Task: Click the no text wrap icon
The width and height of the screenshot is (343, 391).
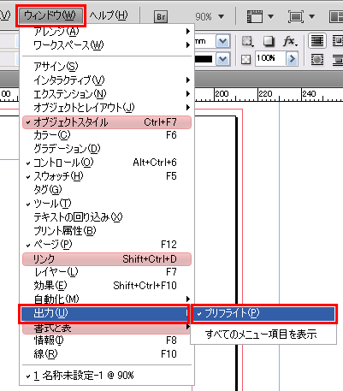Action: click(x=316, y=41)
